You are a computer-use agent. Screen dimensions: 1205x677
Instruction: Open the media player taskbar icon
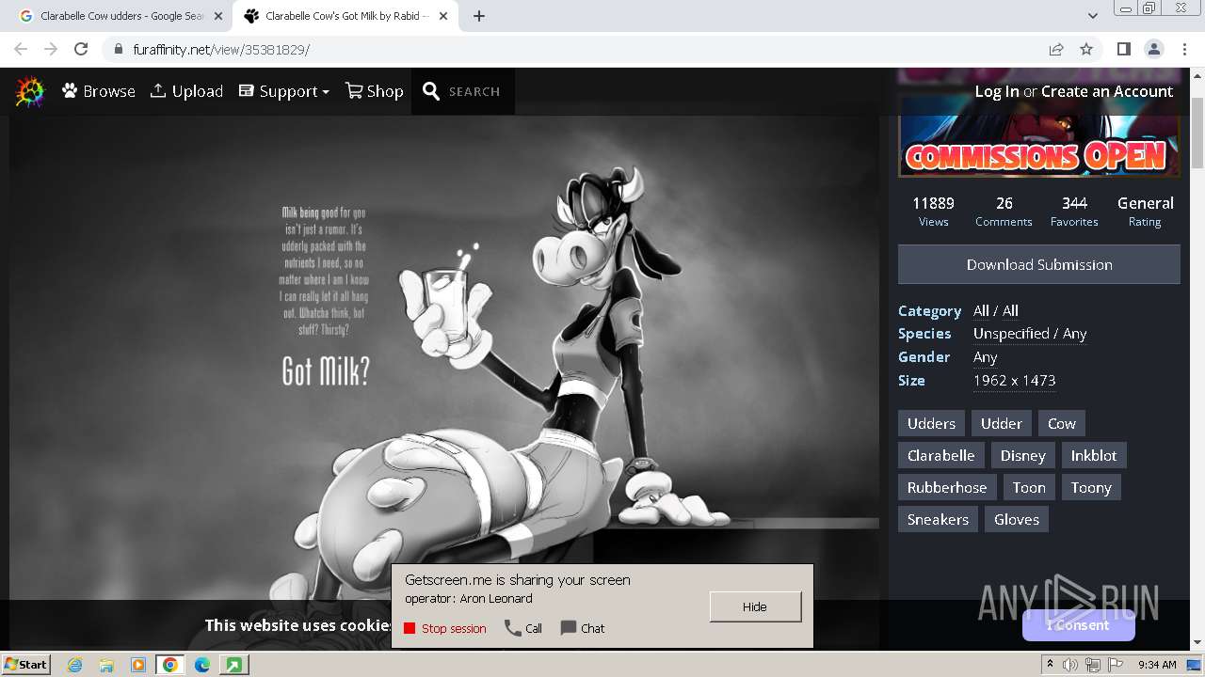point(138,665)
